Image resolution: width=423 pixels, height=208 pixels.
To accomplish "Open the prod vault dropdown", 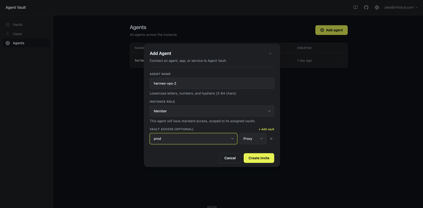I will click(194, 139).
